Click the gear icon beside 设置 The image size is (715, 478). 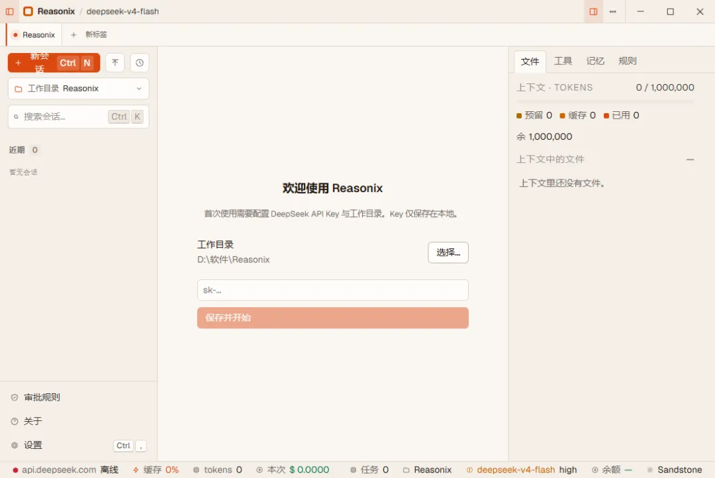[15, 445]
